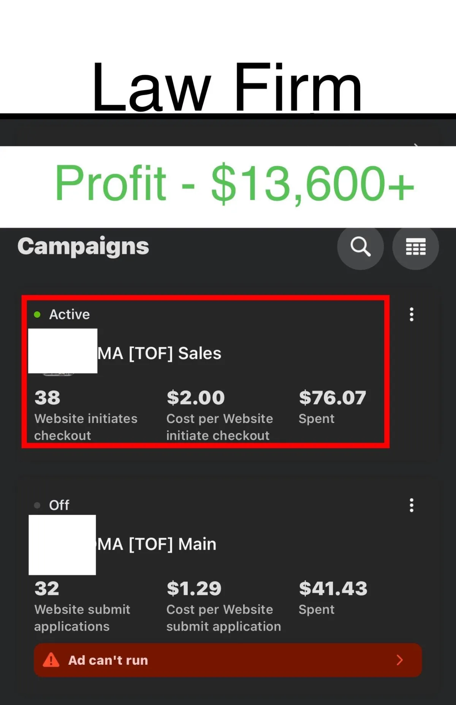Screen dimensions: 456x705
Task: Open the campaign search magnifier icon
Action: 360,247
